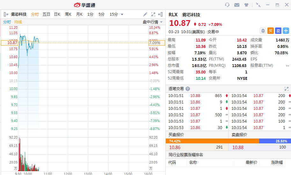291x175 pixels.
Task: Collapse the right quote panel arrow
Action: coord(161,14)
